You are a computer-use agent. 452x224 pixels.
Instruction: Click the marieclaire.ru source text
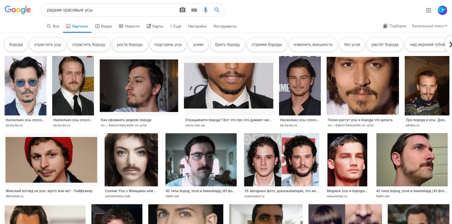coord(254,196)
